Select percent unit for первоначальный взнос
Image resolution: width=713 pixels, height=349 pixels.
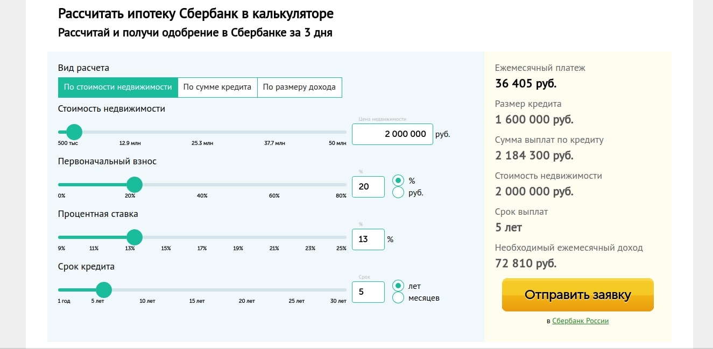click(x=398, y=181)
